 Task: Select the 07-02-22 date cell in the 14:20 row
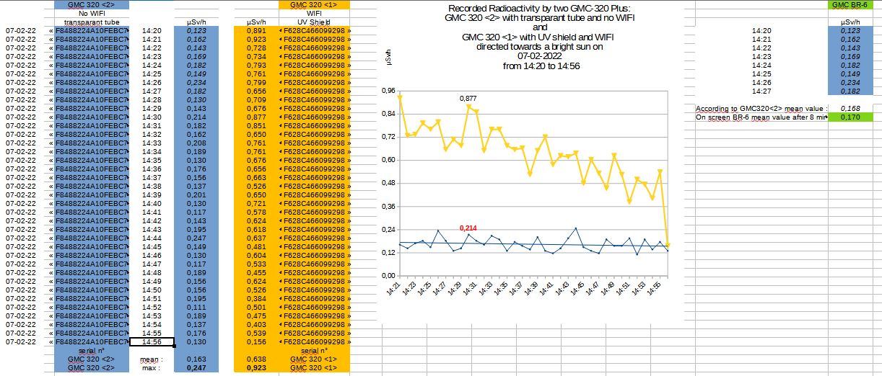click(19, 31)
